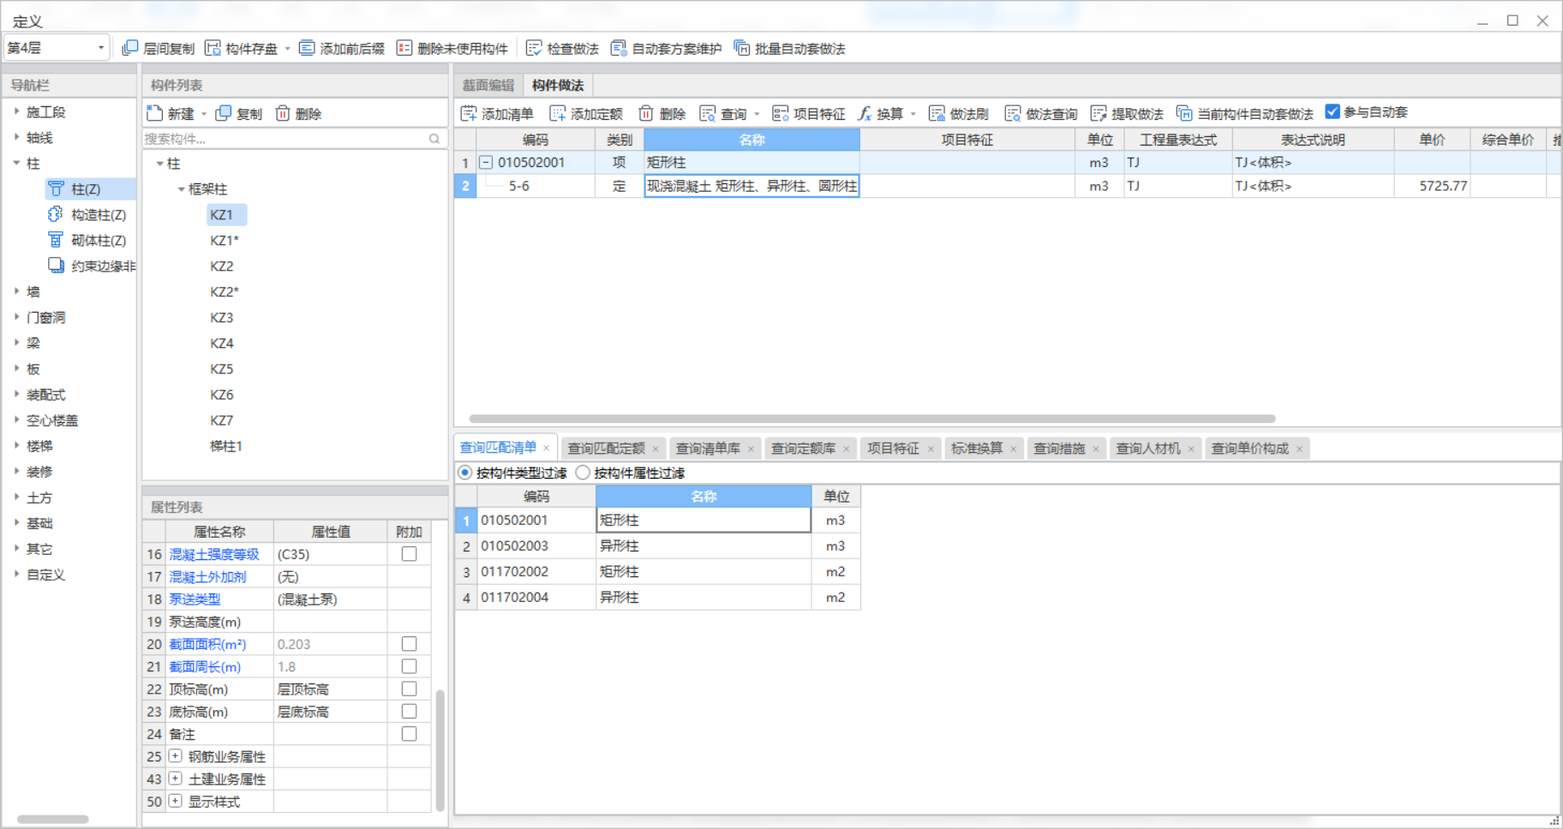Screen dimensions: 1563x829
Task: Collapse the 010502001 row in the 做法 table
Action: point(486,162)
